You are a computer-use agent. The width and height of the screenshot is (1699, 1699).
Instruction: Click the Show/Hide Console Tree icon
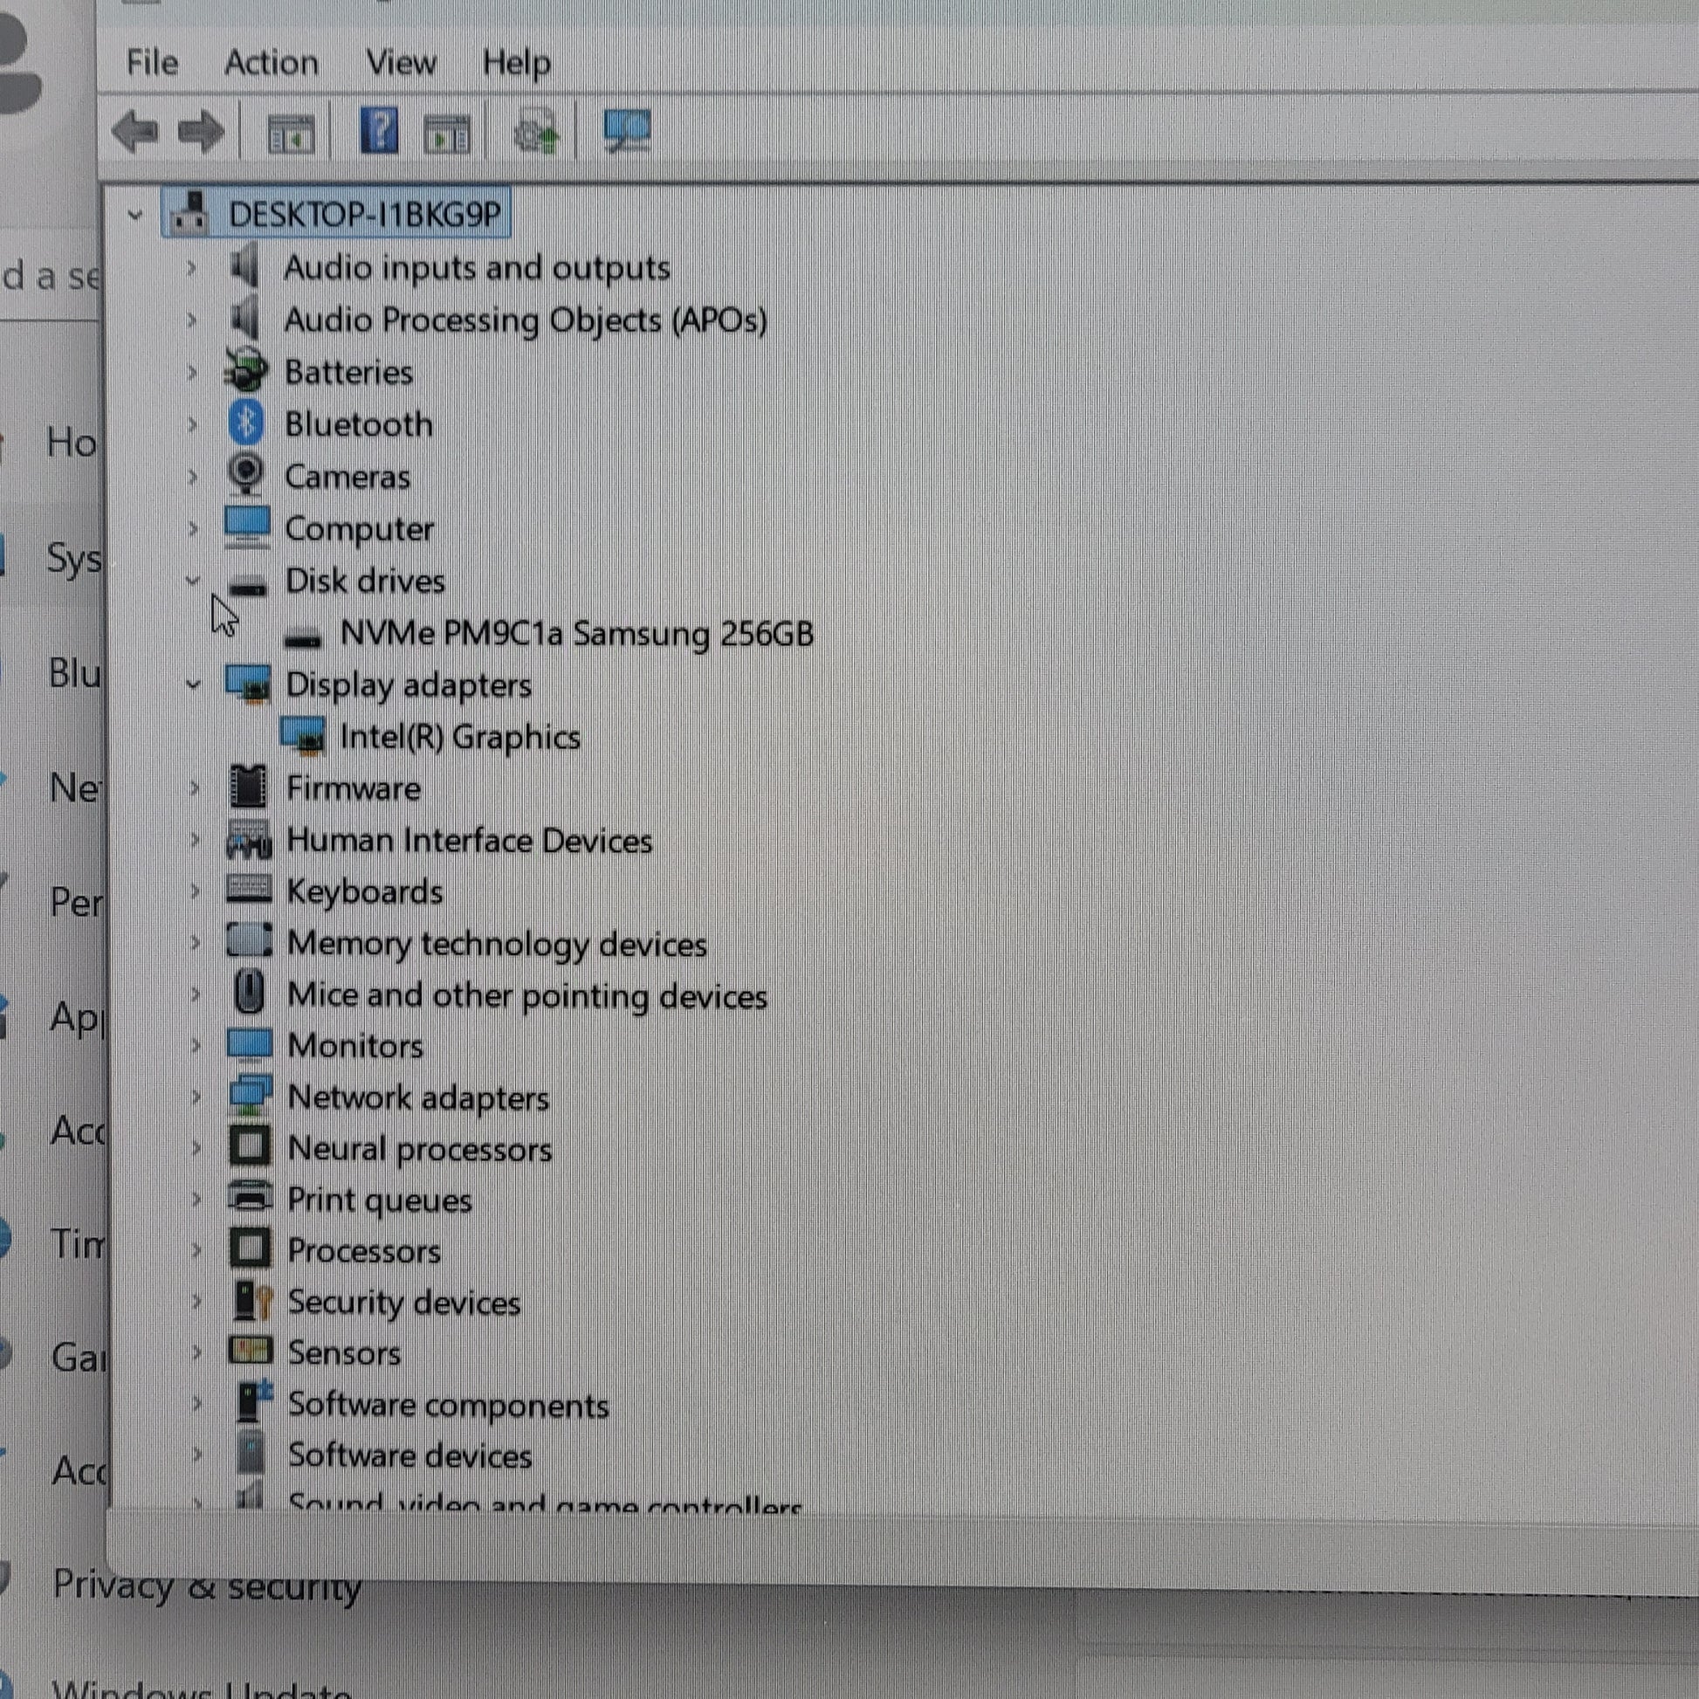pos(290,134)
